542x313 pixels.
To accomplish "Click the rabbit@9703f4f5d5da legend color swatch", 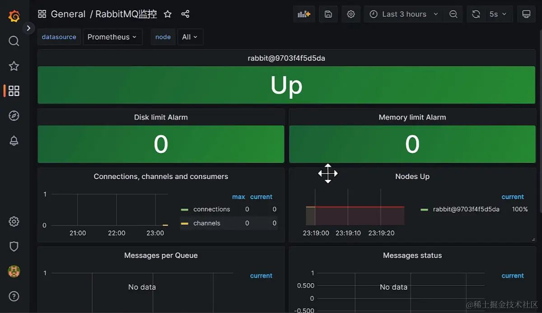I will [424, 210].
